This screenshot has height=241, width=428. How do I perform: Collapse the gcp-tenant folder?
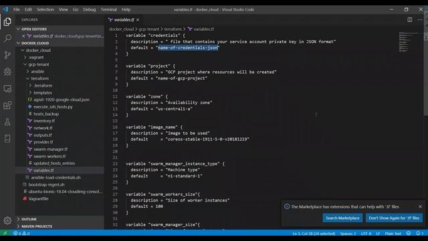point(25,64)
